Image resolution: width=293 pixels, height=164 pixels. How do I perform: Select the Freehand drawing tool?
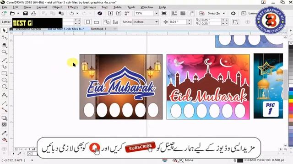click(4, 60)
